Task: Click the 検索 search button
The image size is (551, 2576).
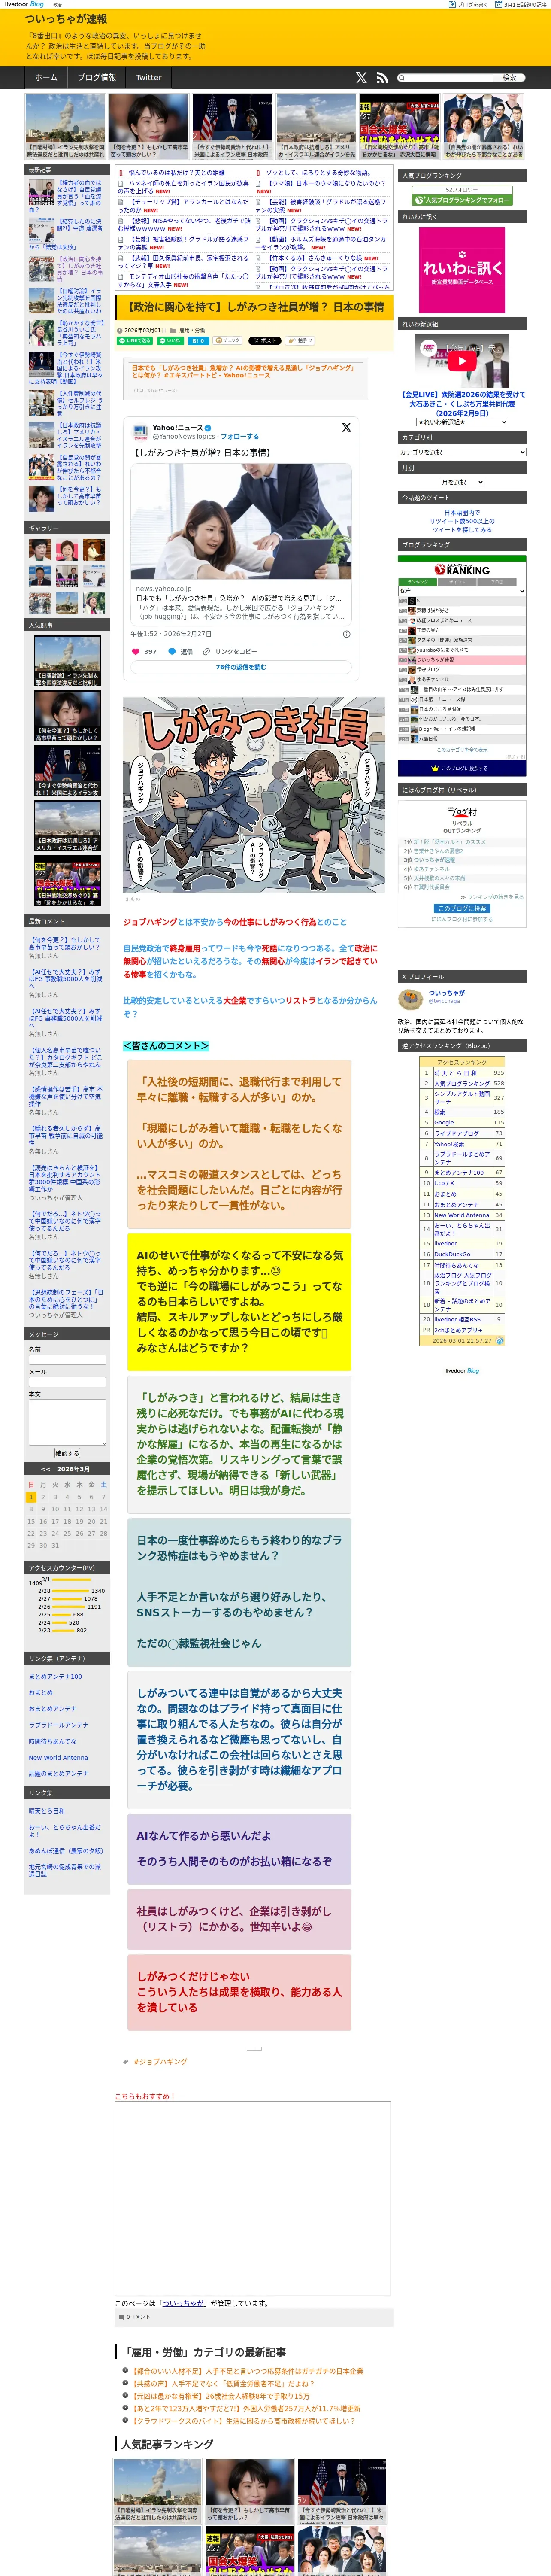Action: (509, 77)
